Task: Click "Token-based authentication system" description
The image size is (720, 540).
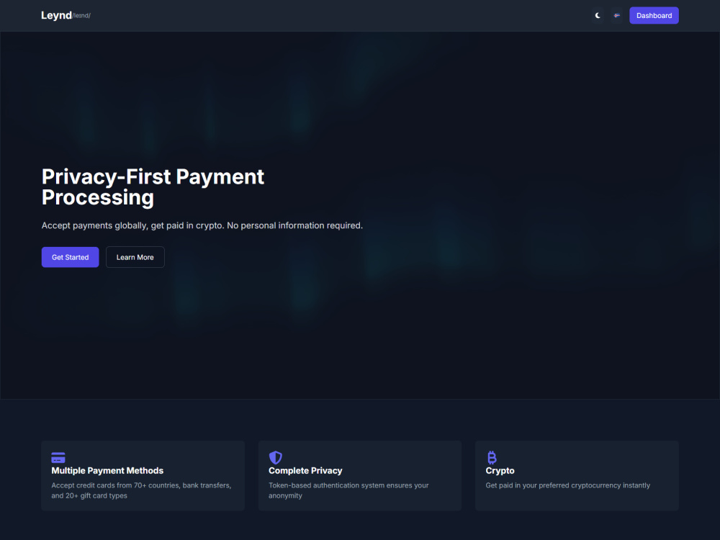Action: click(348, 490)
